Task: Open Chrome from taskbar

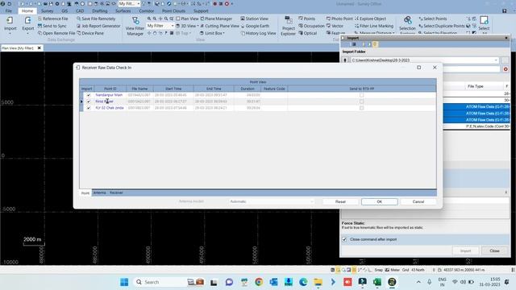Action: [259, 282]
